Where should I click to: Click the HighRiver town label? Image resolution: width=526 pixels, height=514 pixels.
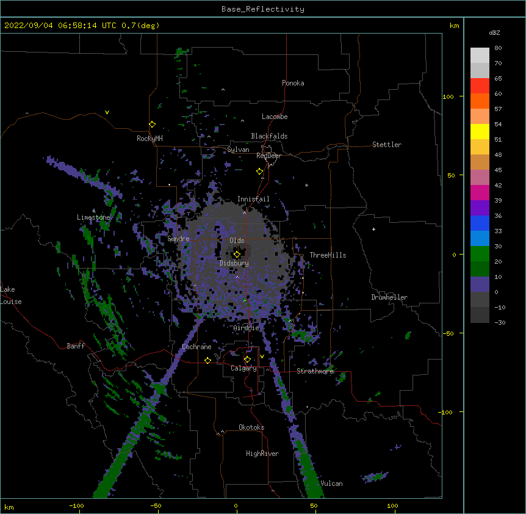pyautogui.click(x=262, y=454)
